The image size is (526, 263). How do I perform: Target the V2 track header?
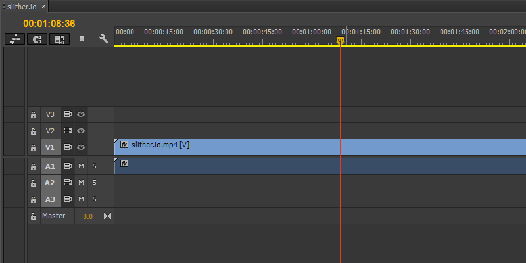51,131
